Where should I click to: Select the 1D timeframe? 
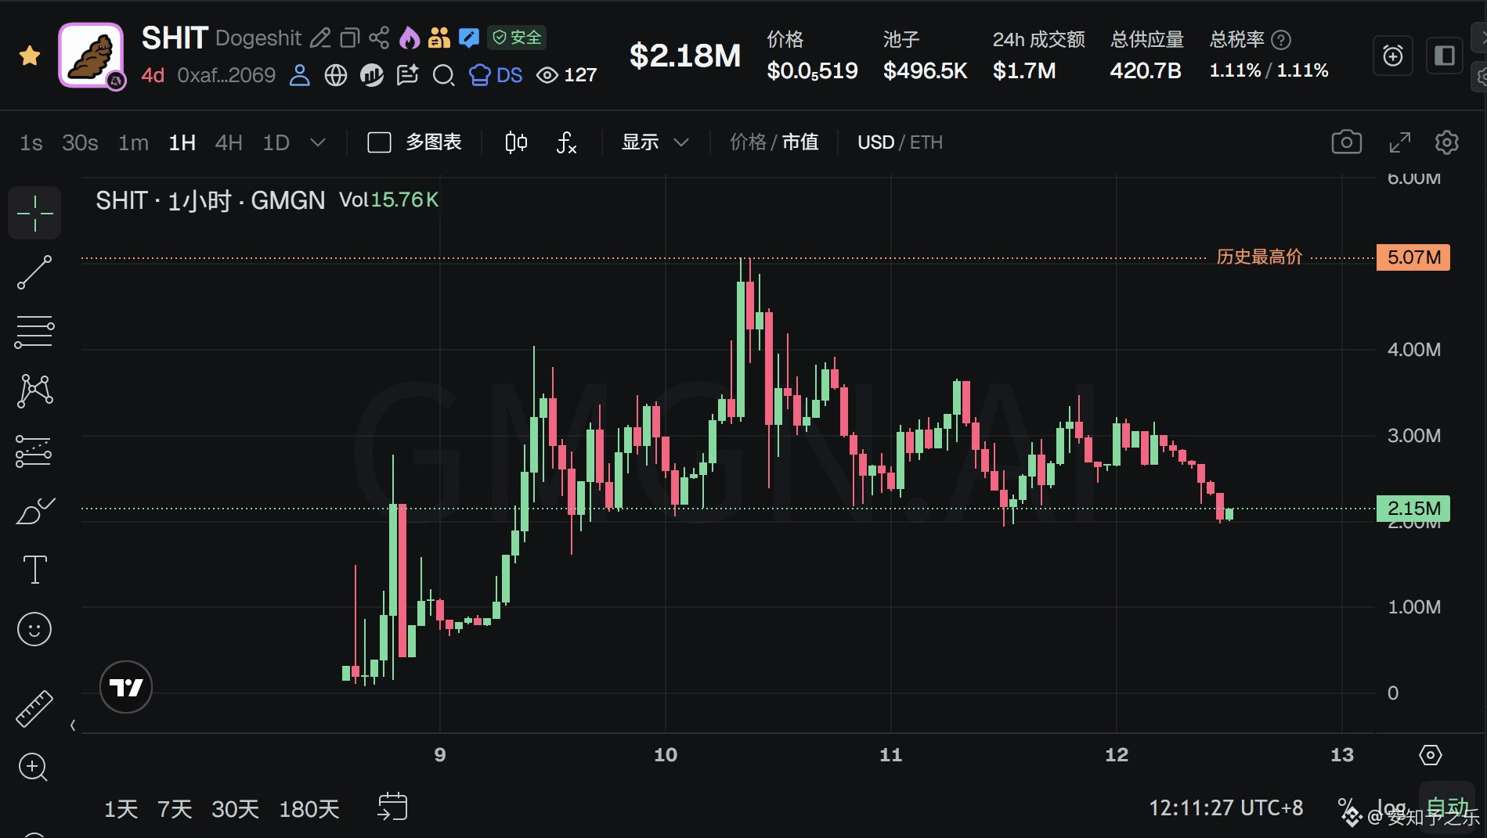pyautogui.click(x=276, y=142)
